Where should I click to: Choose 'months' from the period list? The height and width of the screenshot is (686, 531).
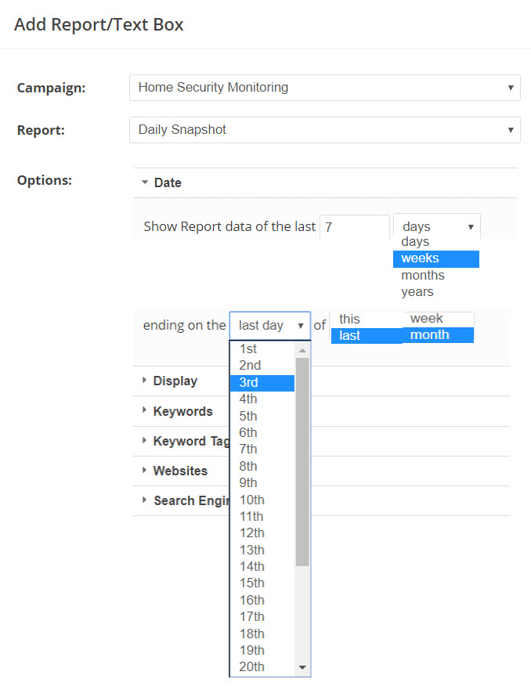click(423, 275)
